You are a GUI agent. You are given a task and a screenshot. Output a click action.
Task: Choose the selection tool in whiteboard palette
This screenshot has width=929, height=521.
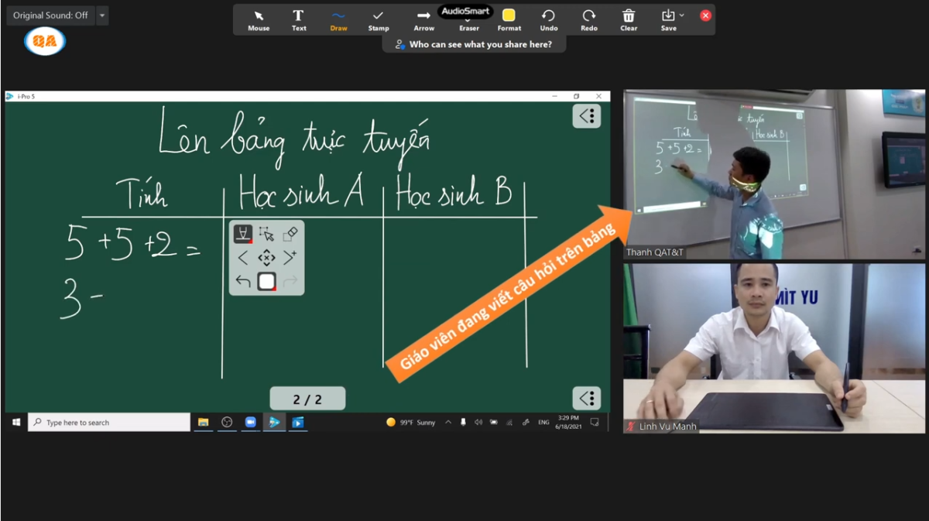click(266, 234)
